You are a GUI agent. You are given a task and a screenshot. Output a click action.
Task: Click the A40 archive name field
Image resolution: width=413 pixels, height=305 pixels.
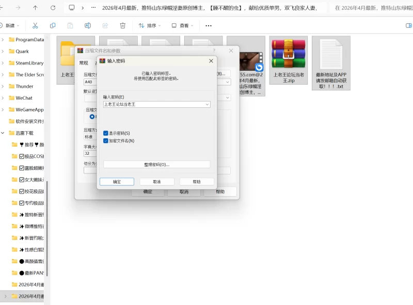pos(90,82)
